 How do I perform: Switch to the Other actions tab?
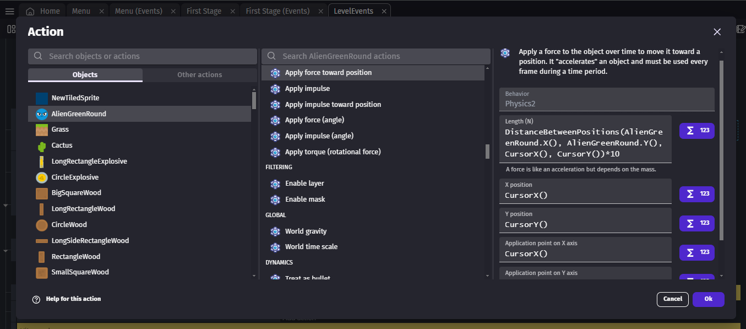click(x=199, y=75)
